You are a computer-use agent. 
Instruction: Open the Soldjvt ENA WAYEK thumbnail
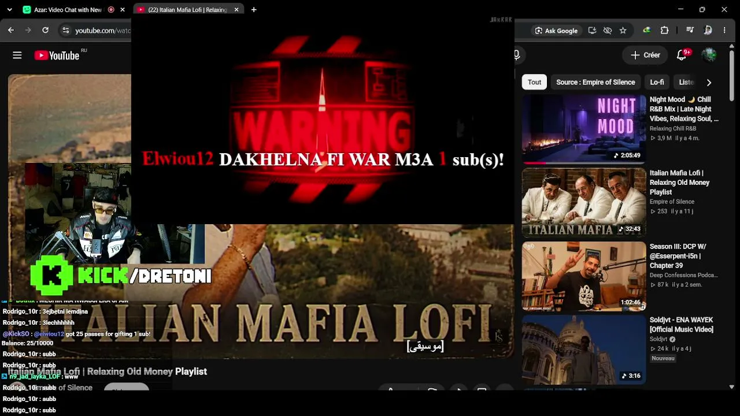[584, 350]
